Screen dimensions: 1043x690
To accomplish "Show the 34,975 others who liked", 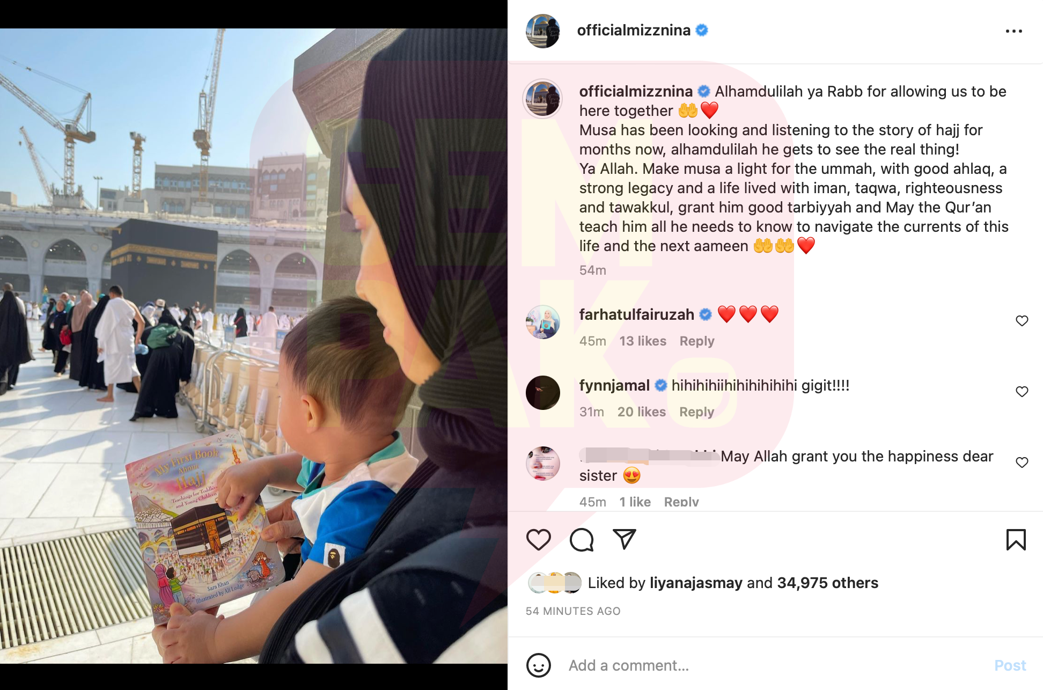I will coord(828,583).
